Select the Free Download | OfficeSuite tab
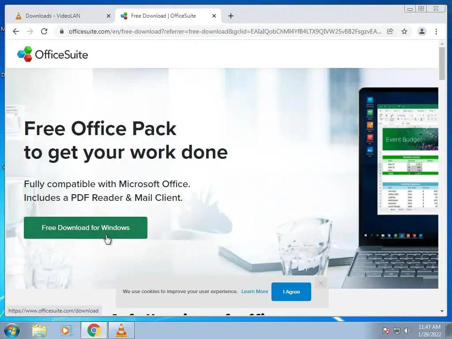The image size is (452, 339). (168, 16)
